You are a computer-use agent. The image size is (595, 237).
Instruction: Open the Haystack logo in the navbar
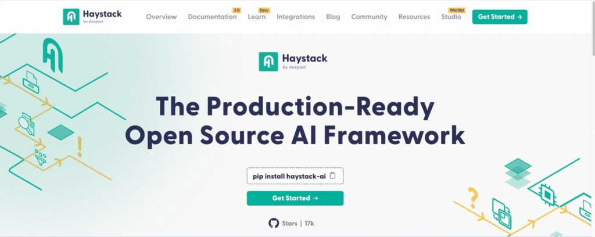92,17
